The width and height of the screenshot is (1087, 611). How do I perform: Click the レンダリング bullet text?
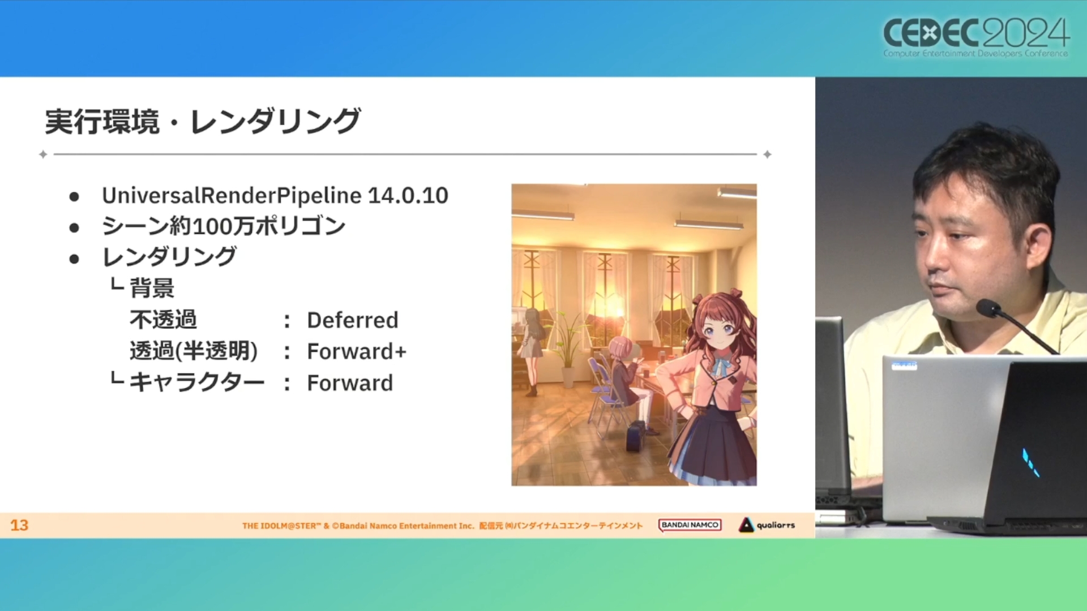coord(169,257)
